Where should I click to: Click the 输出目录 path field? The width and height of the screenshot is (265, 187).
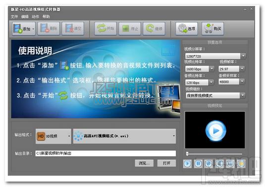pyautogui.click(x=106, y=153)
